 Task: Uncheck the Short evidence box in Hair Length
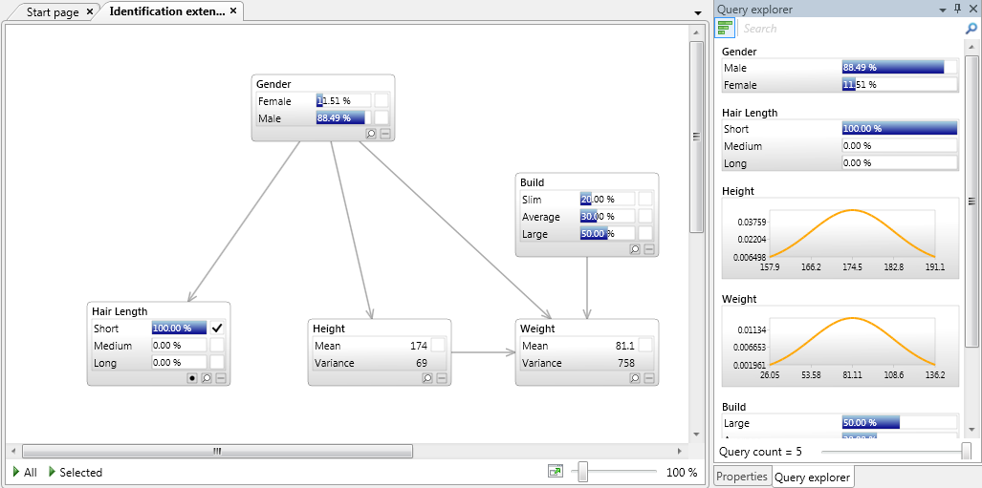pos(217,328)
